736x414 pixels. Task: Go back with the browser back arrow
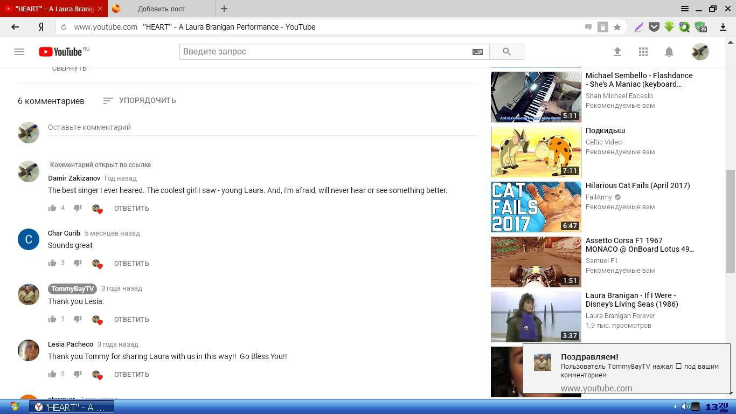(x=15, y=27)
